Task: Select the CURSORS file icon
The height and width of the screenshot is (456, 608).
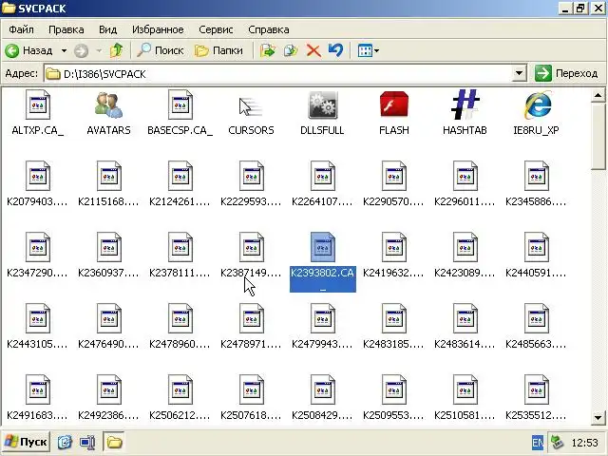Action: pyautogui.click(x=251, y=107)
